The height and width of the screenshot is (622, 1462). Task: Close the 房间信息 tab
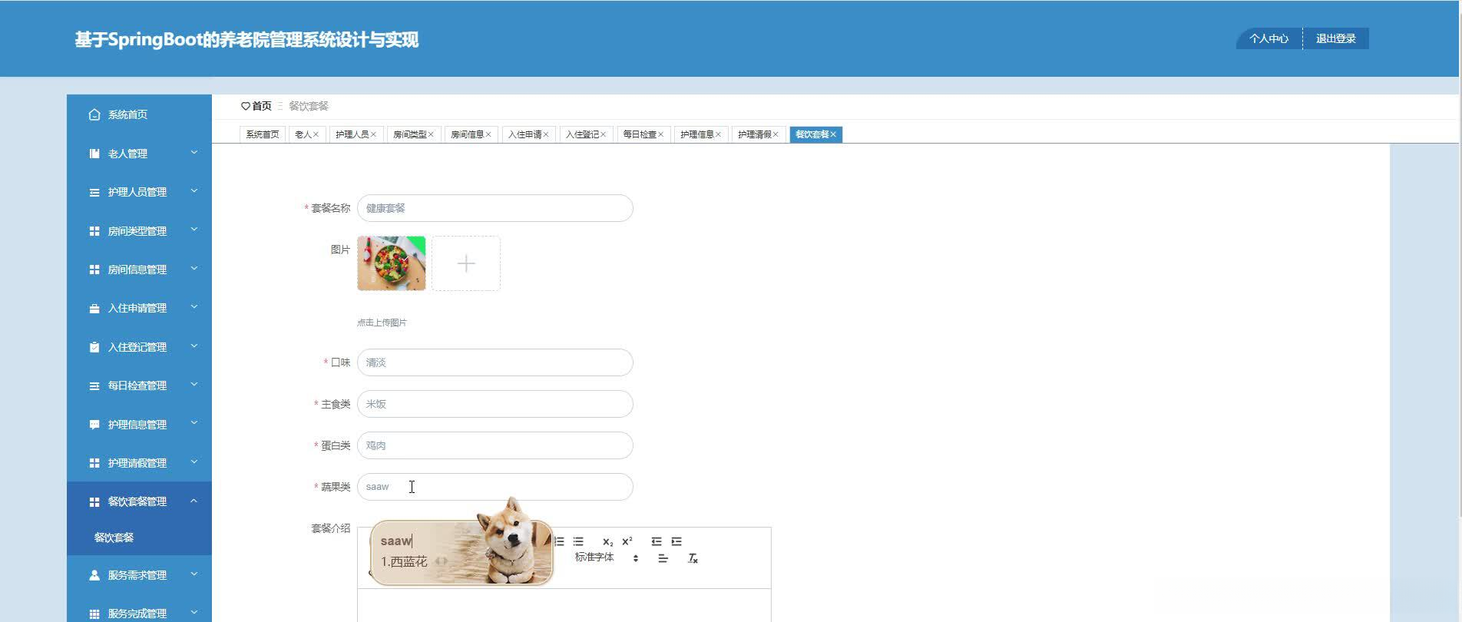click(488, 134)
